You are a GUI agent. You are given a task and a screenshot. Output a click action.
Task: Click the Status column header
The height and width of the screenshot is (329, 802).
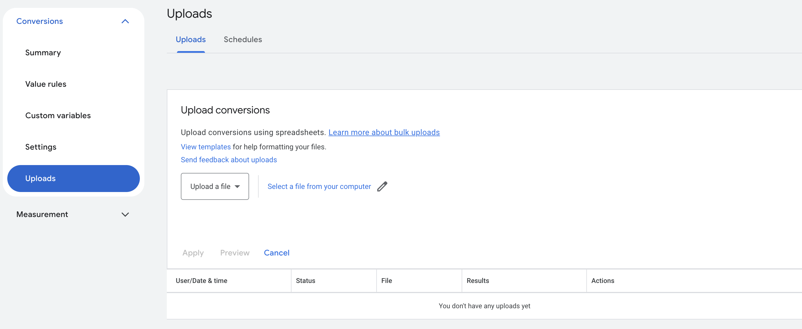coord(306,281)
